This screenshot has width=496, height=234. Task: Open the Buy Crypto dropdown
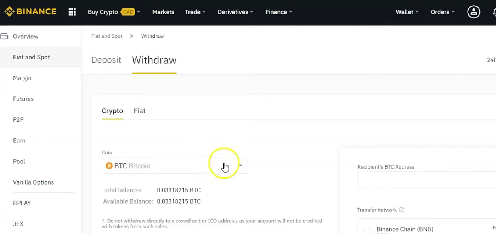pos(103,12)
